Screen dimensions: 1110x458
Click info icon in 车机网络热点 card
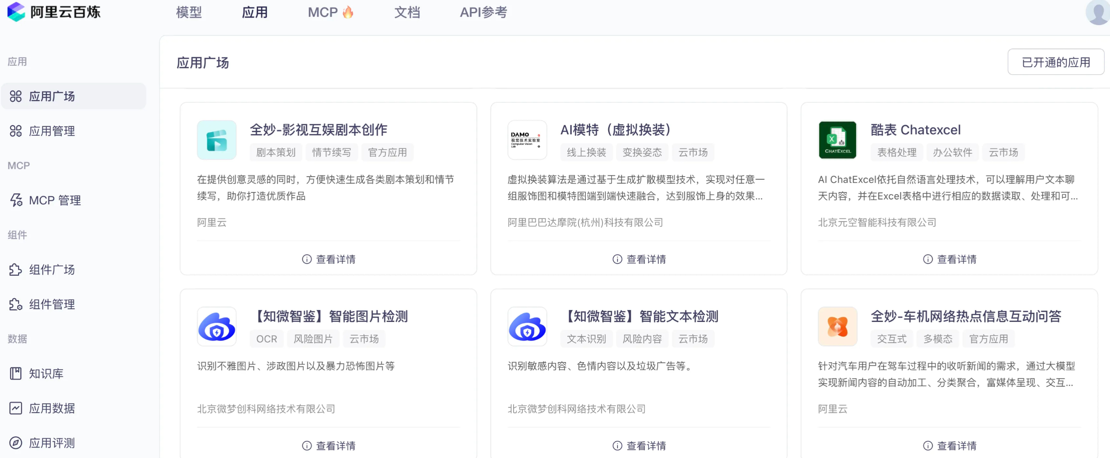[928, 446]
